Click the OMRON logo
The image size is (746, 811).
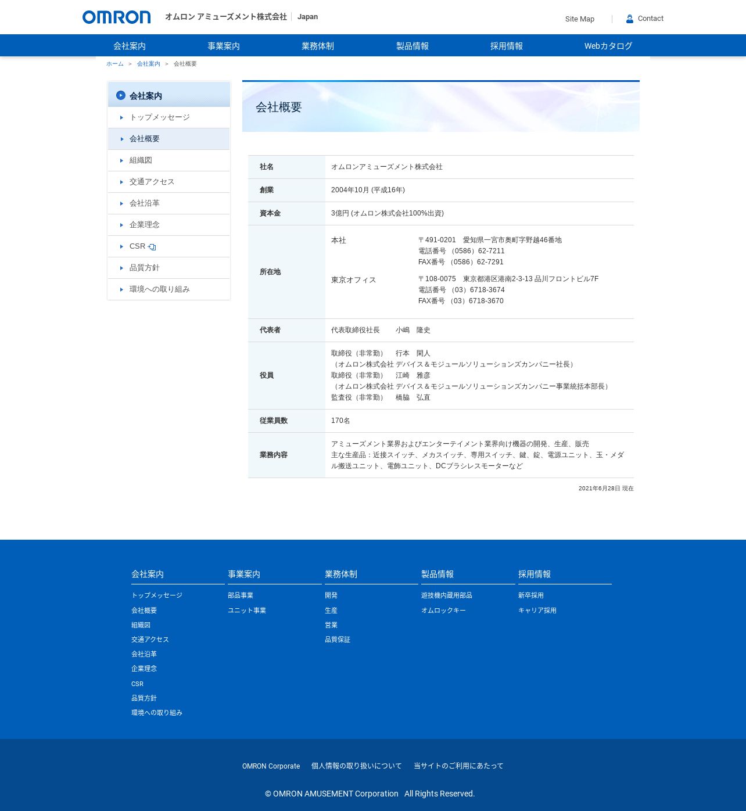click(x=116, y=17)
